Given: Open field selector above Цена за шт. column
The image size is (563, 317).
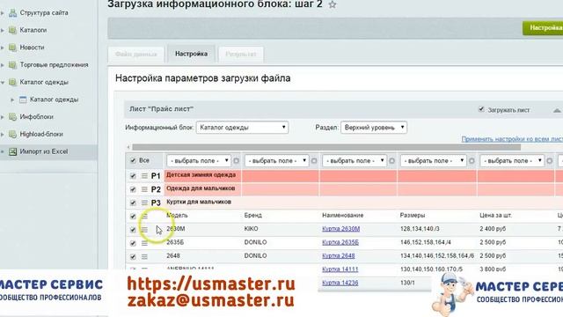Looking at the screenshot, I should click(512, 160).
